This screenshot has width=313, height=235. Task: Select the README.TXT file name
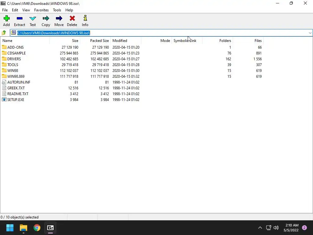pos(18,94)
